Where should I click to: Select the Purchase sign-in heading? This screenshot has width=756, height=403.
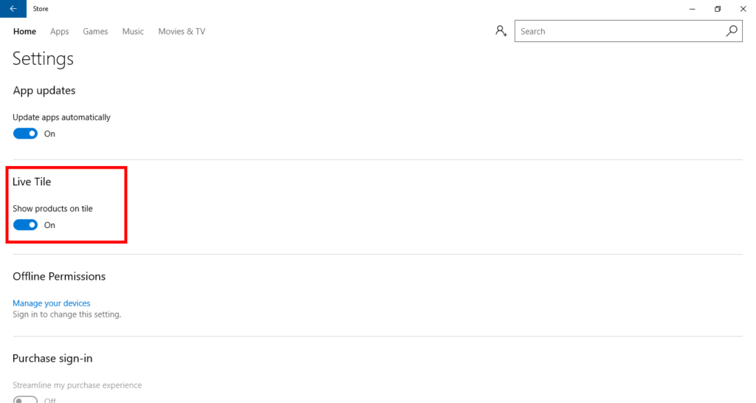[52, 359]
